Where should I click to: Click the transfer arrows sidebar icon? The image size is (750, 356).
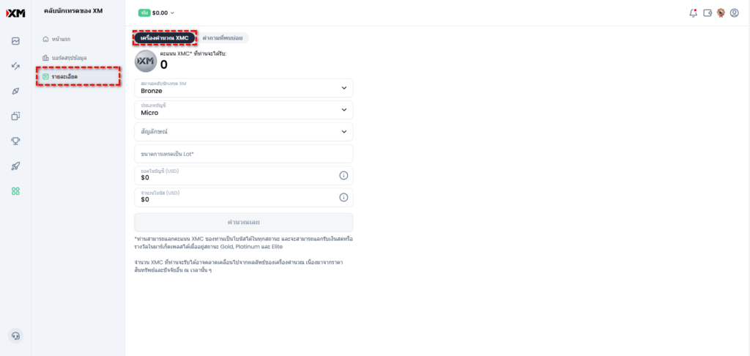(x=15, y=66)
